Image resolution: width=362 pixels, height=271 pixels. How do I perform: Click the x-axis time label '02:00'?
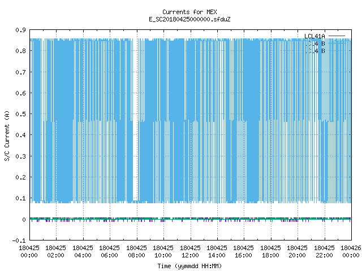coord(55,255)
